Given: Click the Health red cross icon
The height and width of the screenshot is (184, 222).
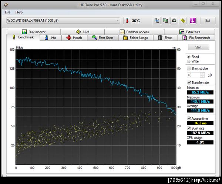Looking at the screenshot, I should [x=69, y=38].
